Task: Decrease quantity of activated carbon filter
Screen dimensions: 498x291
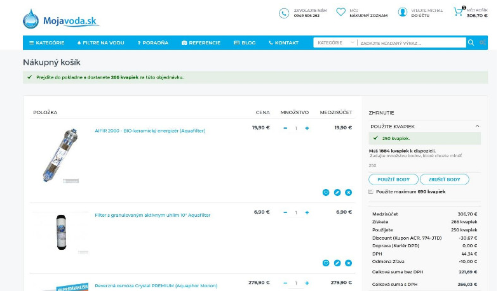Action: point(285,212)
